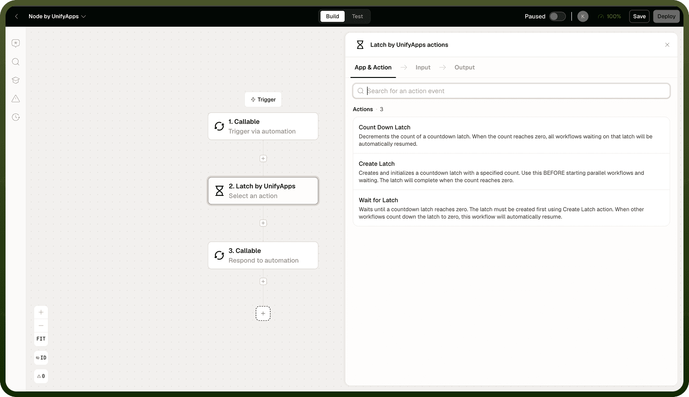Close the Latch by UnifyApps actions panel
Screen dimensions: 689x397
click(x=667, y=45)
